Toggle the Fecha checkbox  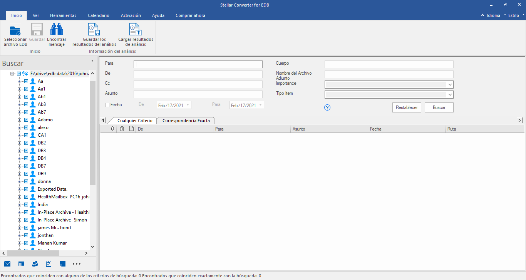point(107,105)
